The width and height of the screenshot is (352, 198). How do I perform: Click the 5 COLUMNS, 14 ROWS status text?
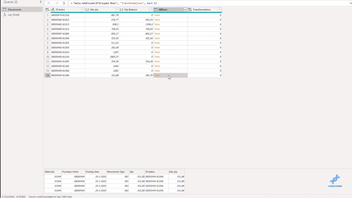[x=13, y=197]
